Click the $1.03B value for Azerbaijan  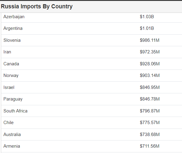147,17
